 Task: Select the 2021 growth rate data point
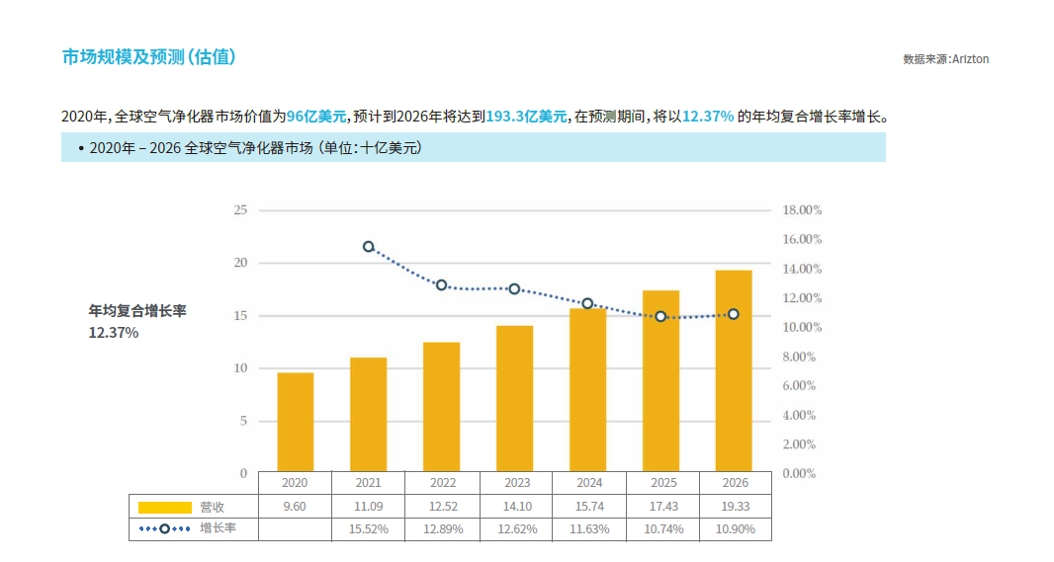369,247
